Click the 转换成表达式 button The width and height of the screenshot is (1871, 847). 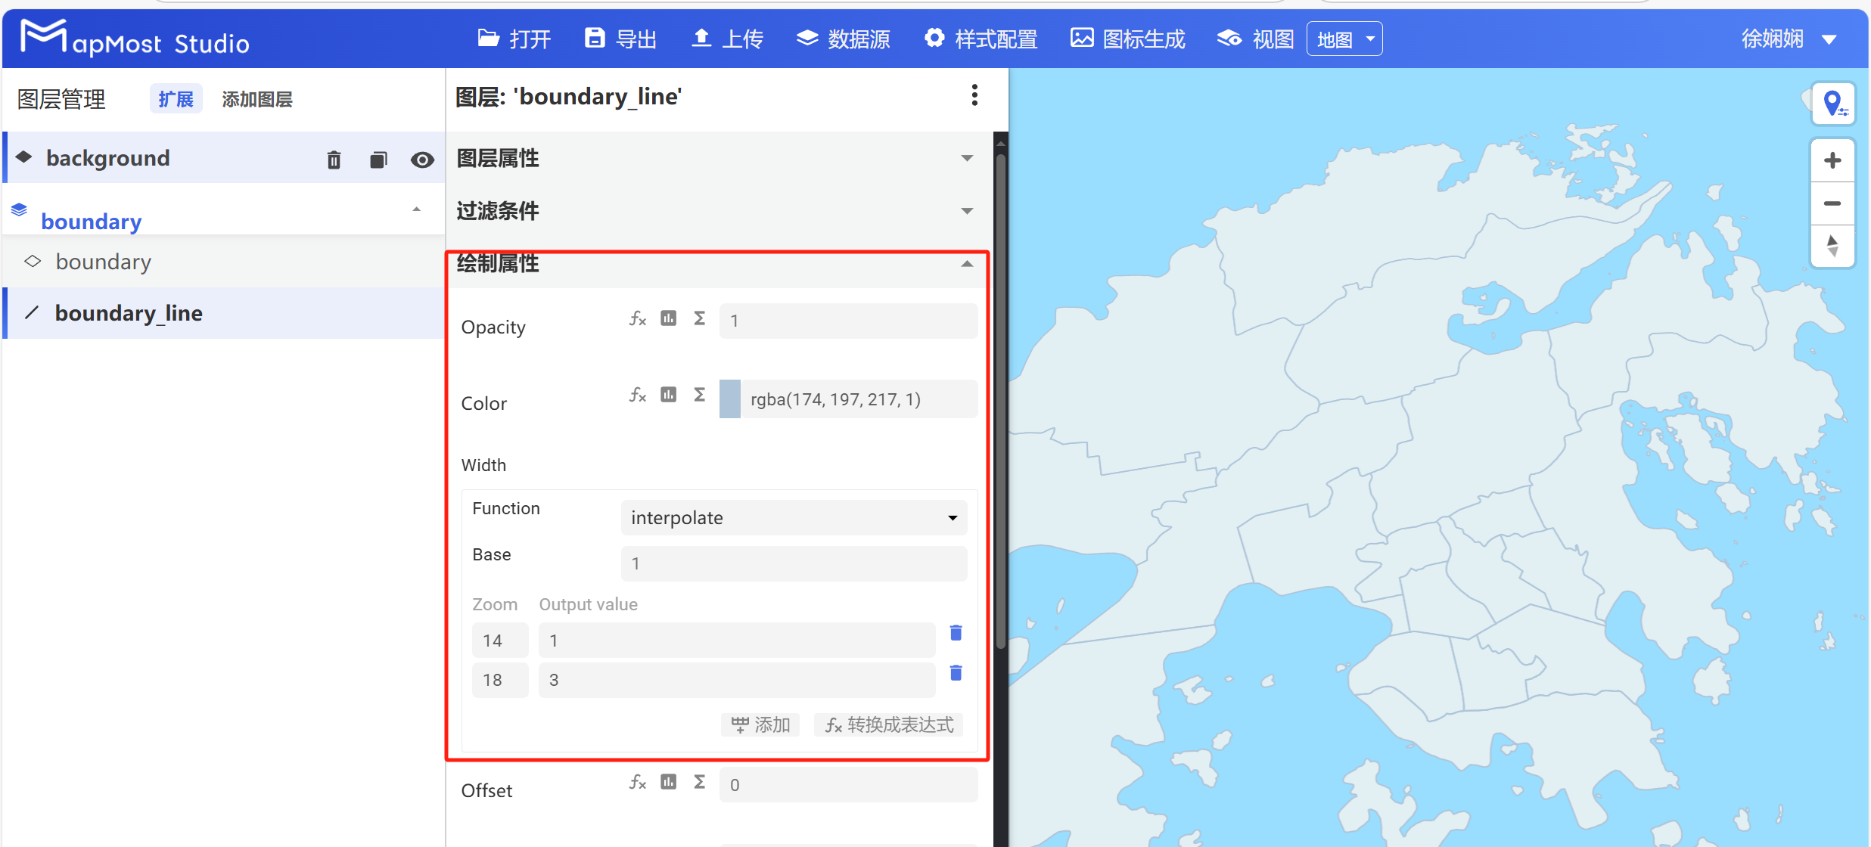tap(887, 724)
